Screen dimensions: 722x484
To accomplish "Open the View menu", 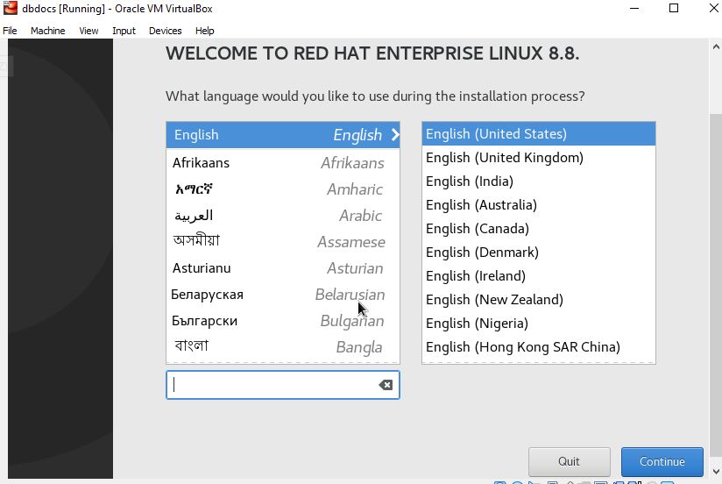I will (x=88, y=31).
